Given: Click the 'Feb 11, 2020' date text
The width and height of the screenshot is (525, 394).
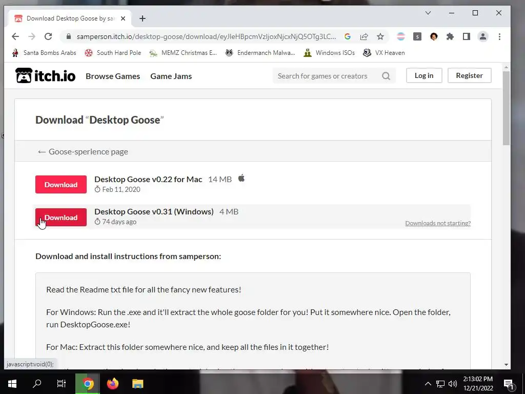Looking at the screenshot, I should click(121, 189).
